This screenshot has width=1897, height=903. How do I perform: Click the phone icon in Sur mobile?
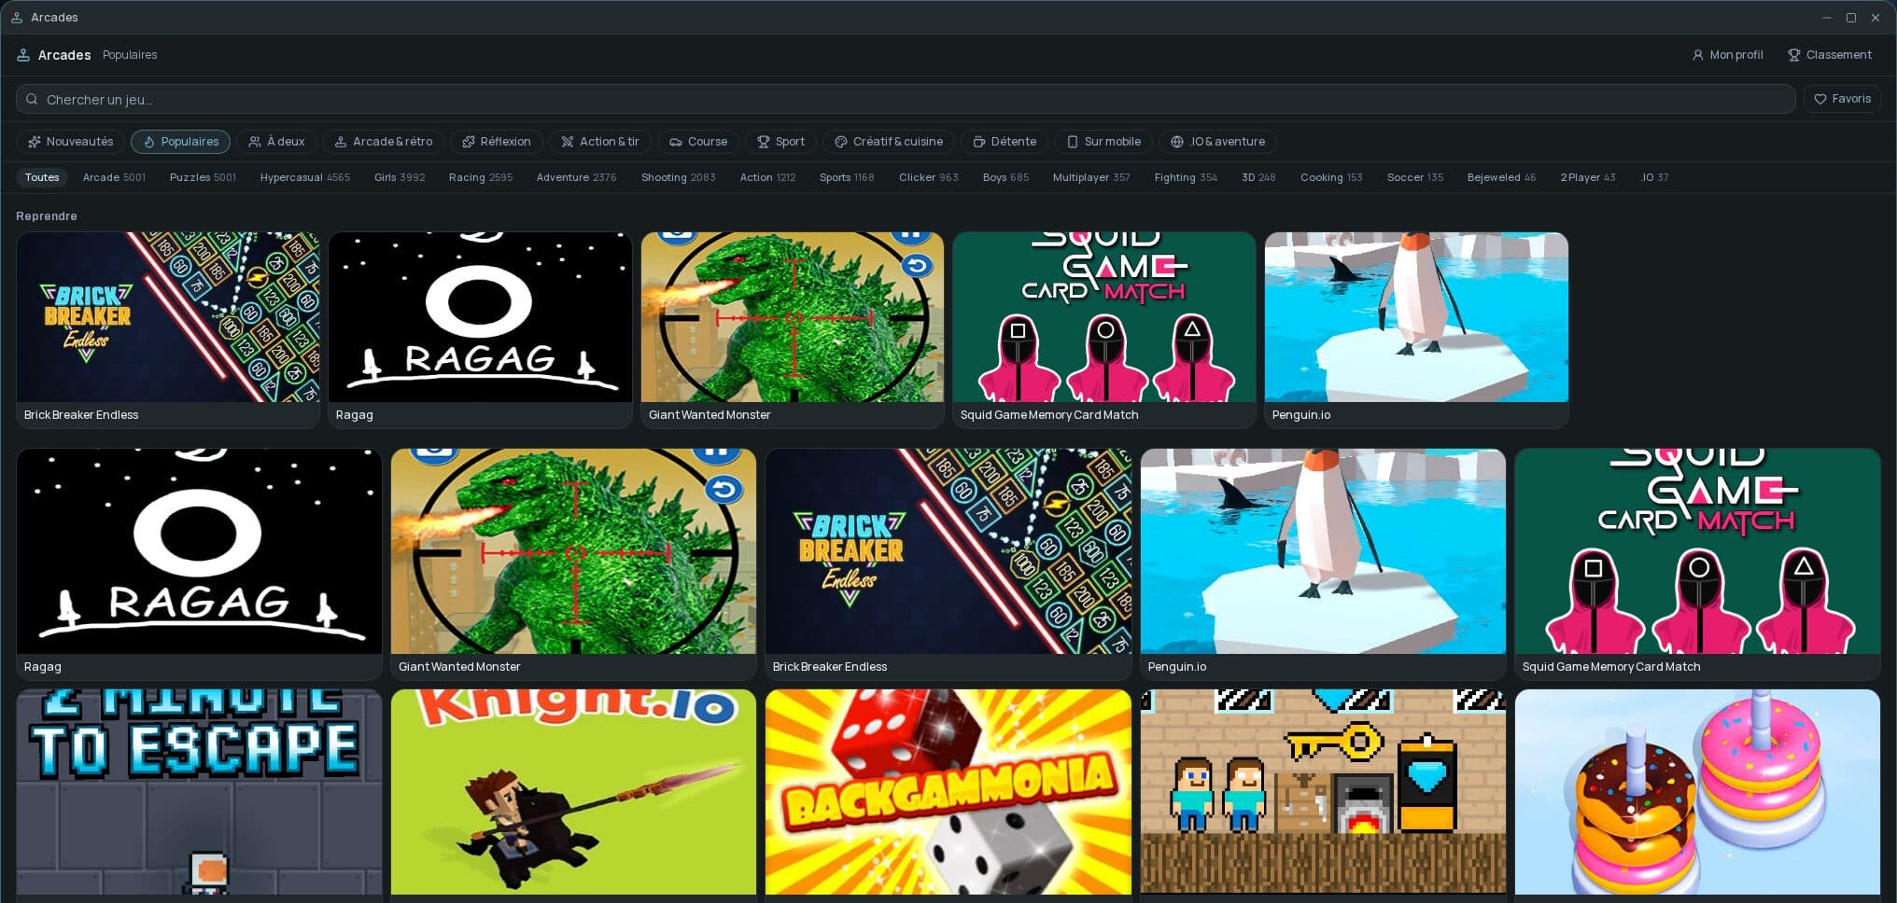click(x=1073, y=142)
